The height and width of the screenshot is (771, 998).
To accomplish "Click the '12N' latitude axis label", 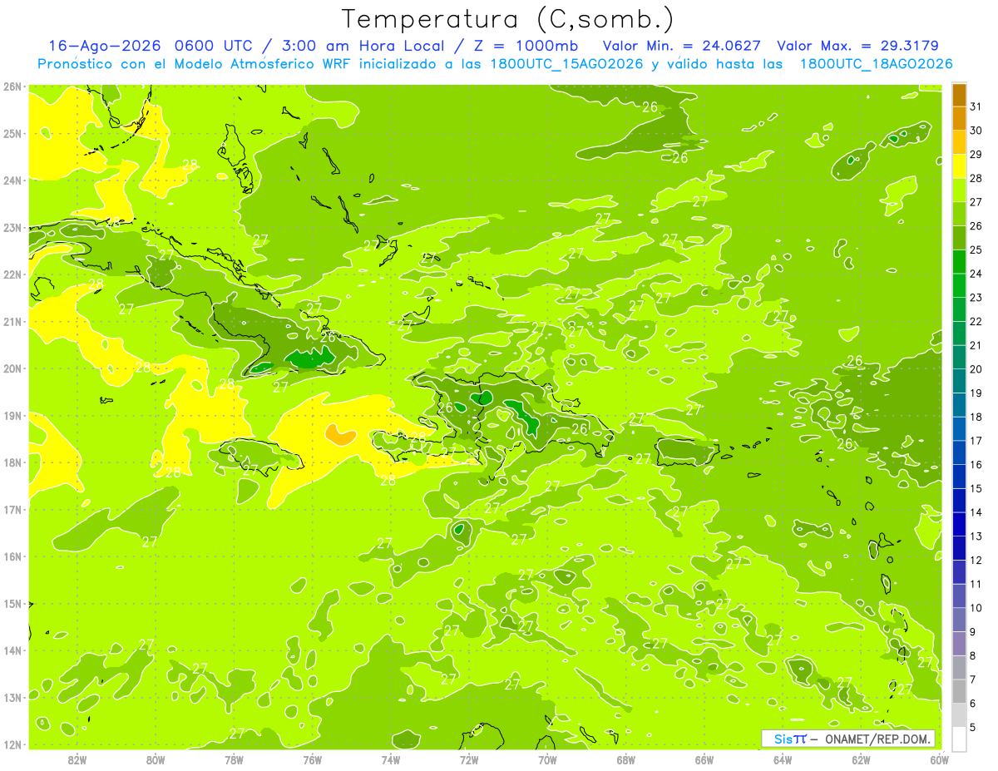I will point(12,744).
